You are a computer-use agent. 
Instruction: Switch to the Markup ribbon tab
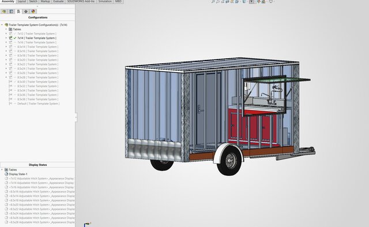click(45, 1)
